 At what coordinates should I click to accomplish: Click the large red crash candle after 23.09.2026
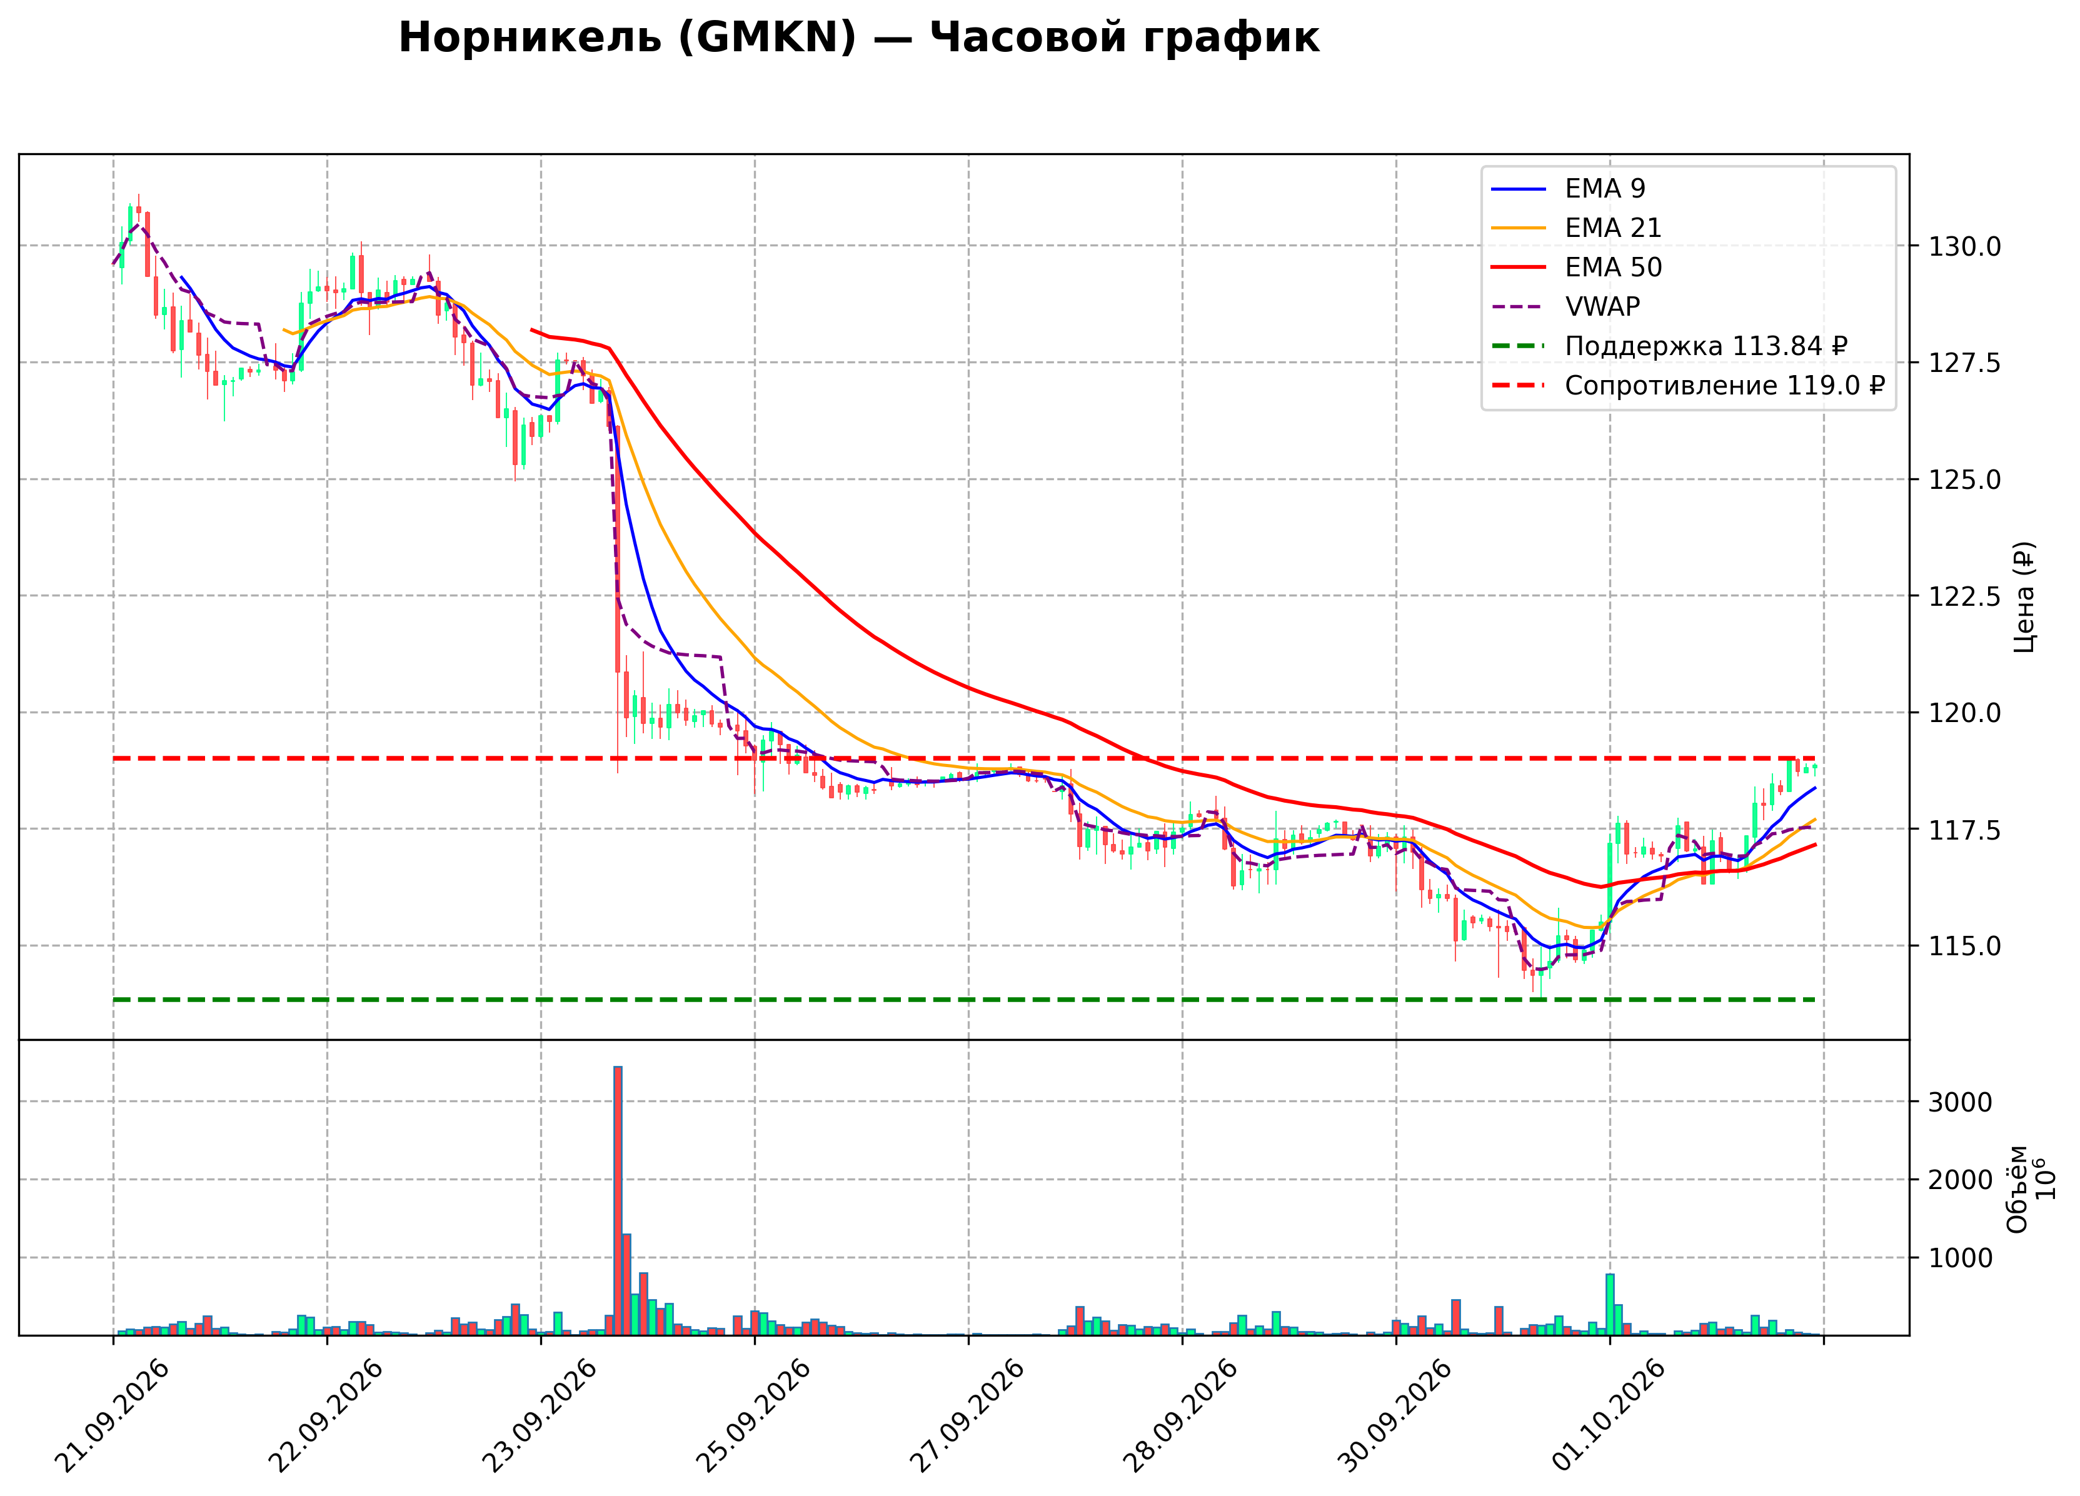[x=618, y=550]
